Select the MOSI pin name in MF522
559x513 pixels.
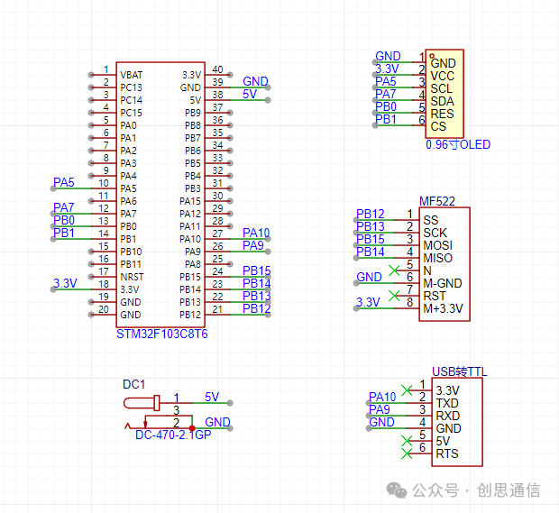(x=438, y=245)
